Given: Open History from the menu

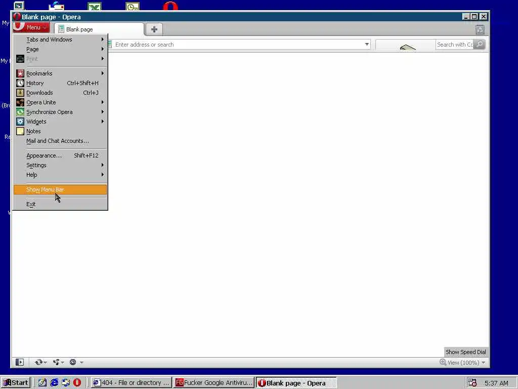Looking at the screenshot, I should tap(60, 83).
